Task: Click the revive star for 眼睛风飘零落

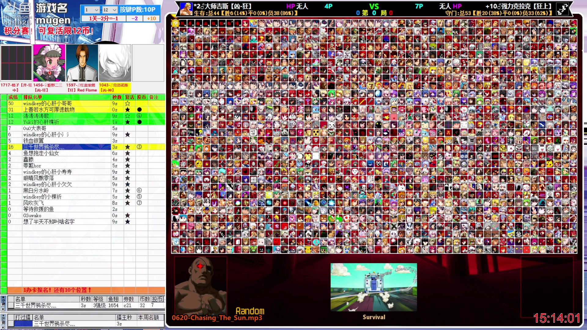Action: (x=127, y=178)
